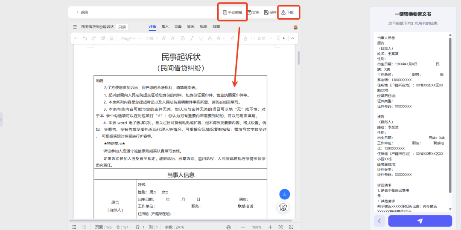Click the globe language status icon
Screen dimensions: 461x230
(x=229, y=227)
